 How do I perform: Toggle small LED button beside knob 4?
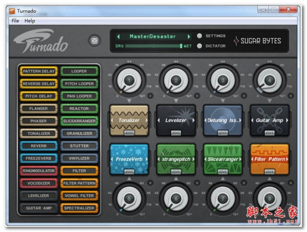click(x=291, y=96)
